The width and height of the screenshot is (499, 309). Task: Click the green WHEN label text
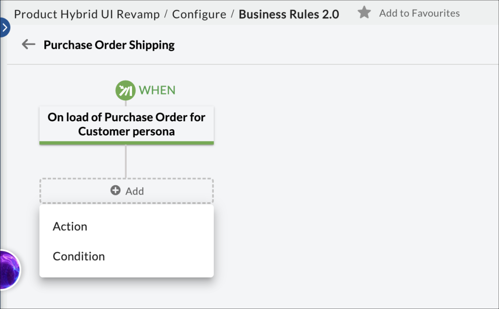[157, 90]
